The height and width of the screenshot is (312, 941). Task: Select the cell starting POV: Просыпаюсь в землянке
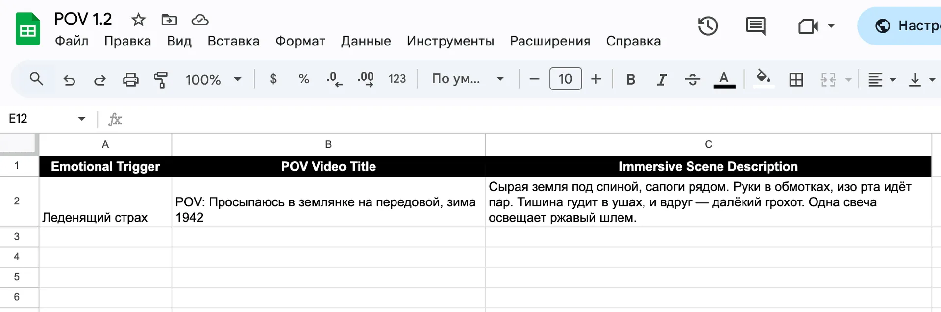click(328, 201)
